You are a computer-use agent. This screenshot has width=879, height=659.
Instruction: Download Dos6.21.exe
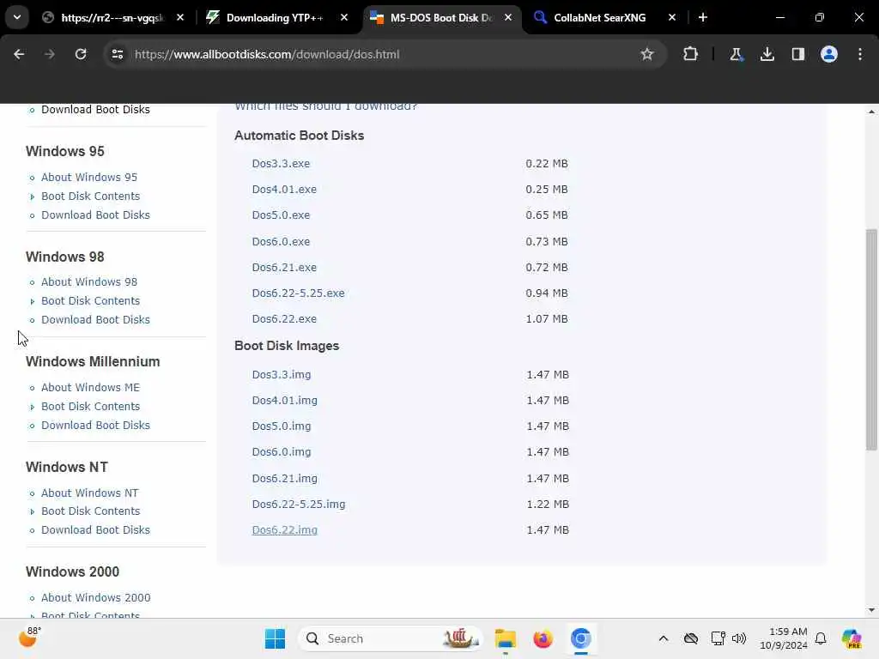pyautogui.click(x=284, y=268)
